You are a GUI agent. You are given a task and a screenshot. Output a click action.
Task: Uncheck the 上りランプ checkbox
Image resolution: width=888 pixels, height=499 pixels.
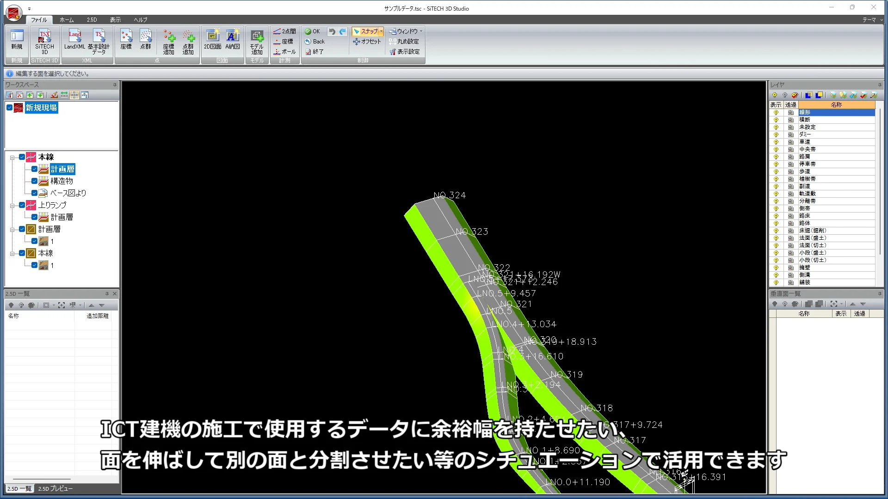[22, 205]
